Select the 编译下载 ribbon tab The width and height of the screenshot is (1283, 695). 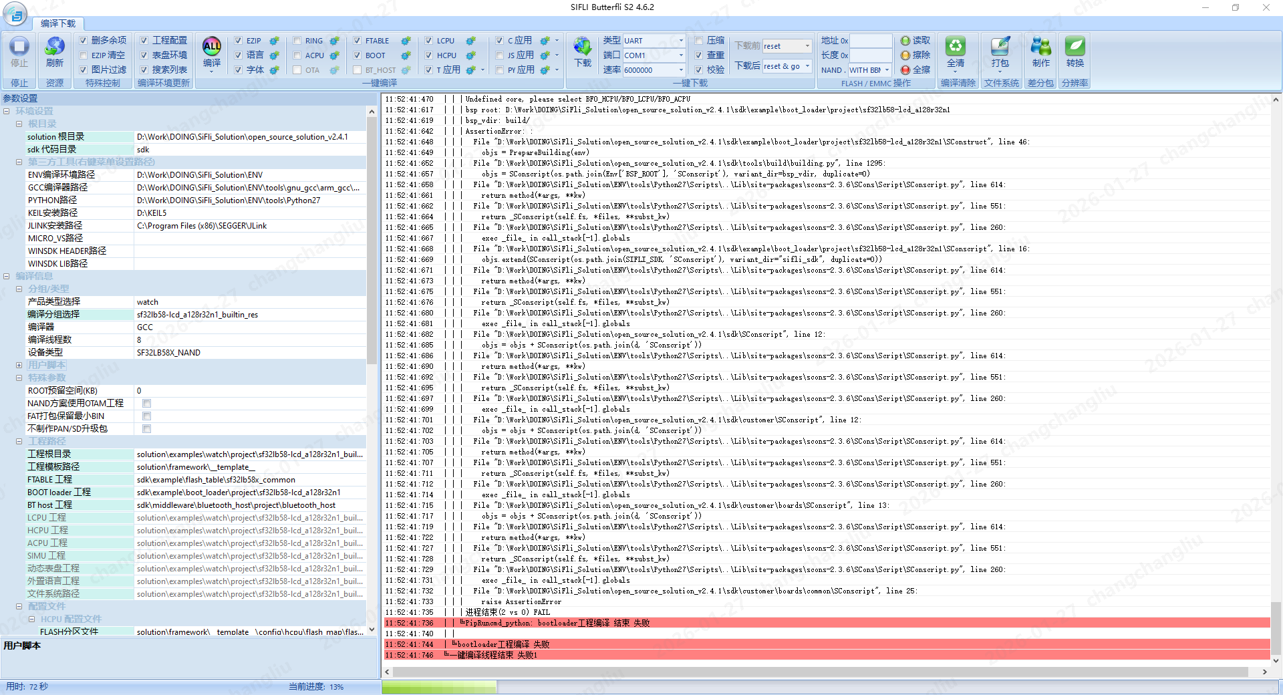(58, 23)
